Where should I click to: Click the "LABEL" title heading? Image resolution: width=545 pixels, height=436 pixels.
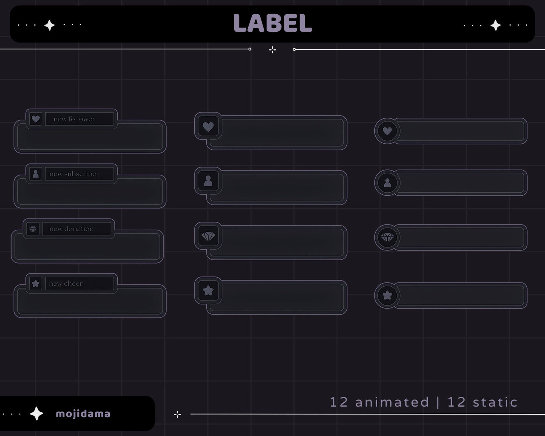click(272, 23)
